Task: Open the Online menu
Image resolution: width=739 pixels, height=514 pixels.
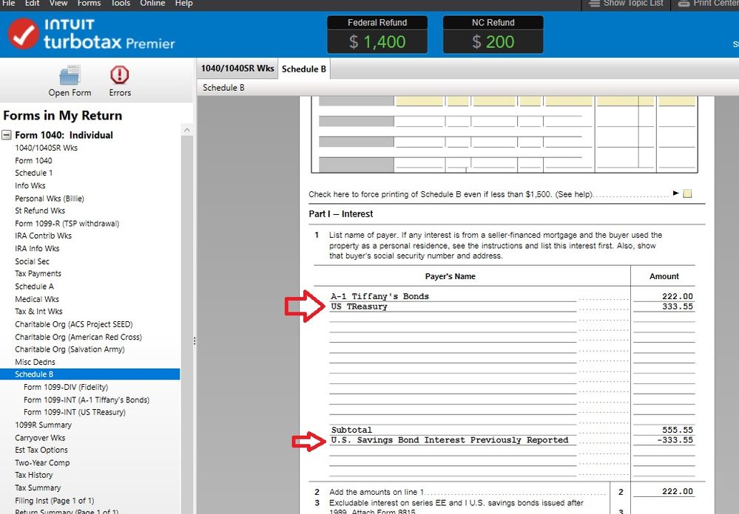Action: [152, 3]
